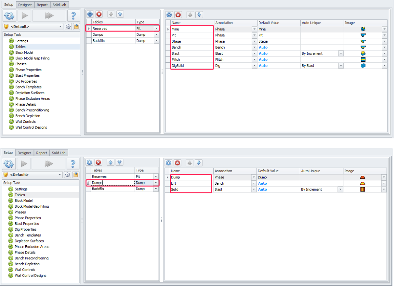This screenshot has width=394, height=286.
Task: Switch to Report tab in lower window
Action: pyautogui.click(x=42, y=153)
